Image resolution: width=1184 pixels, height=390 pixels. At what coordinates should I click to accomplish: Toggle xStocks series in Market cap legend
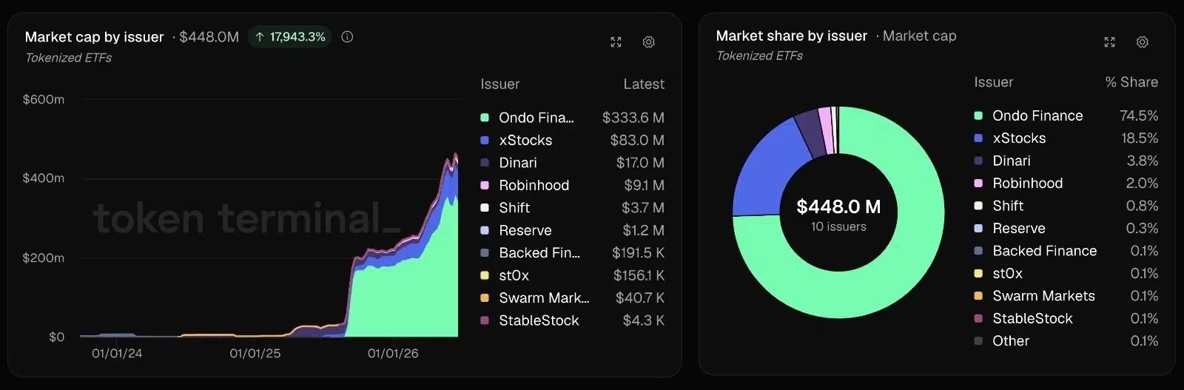(572, 140)
